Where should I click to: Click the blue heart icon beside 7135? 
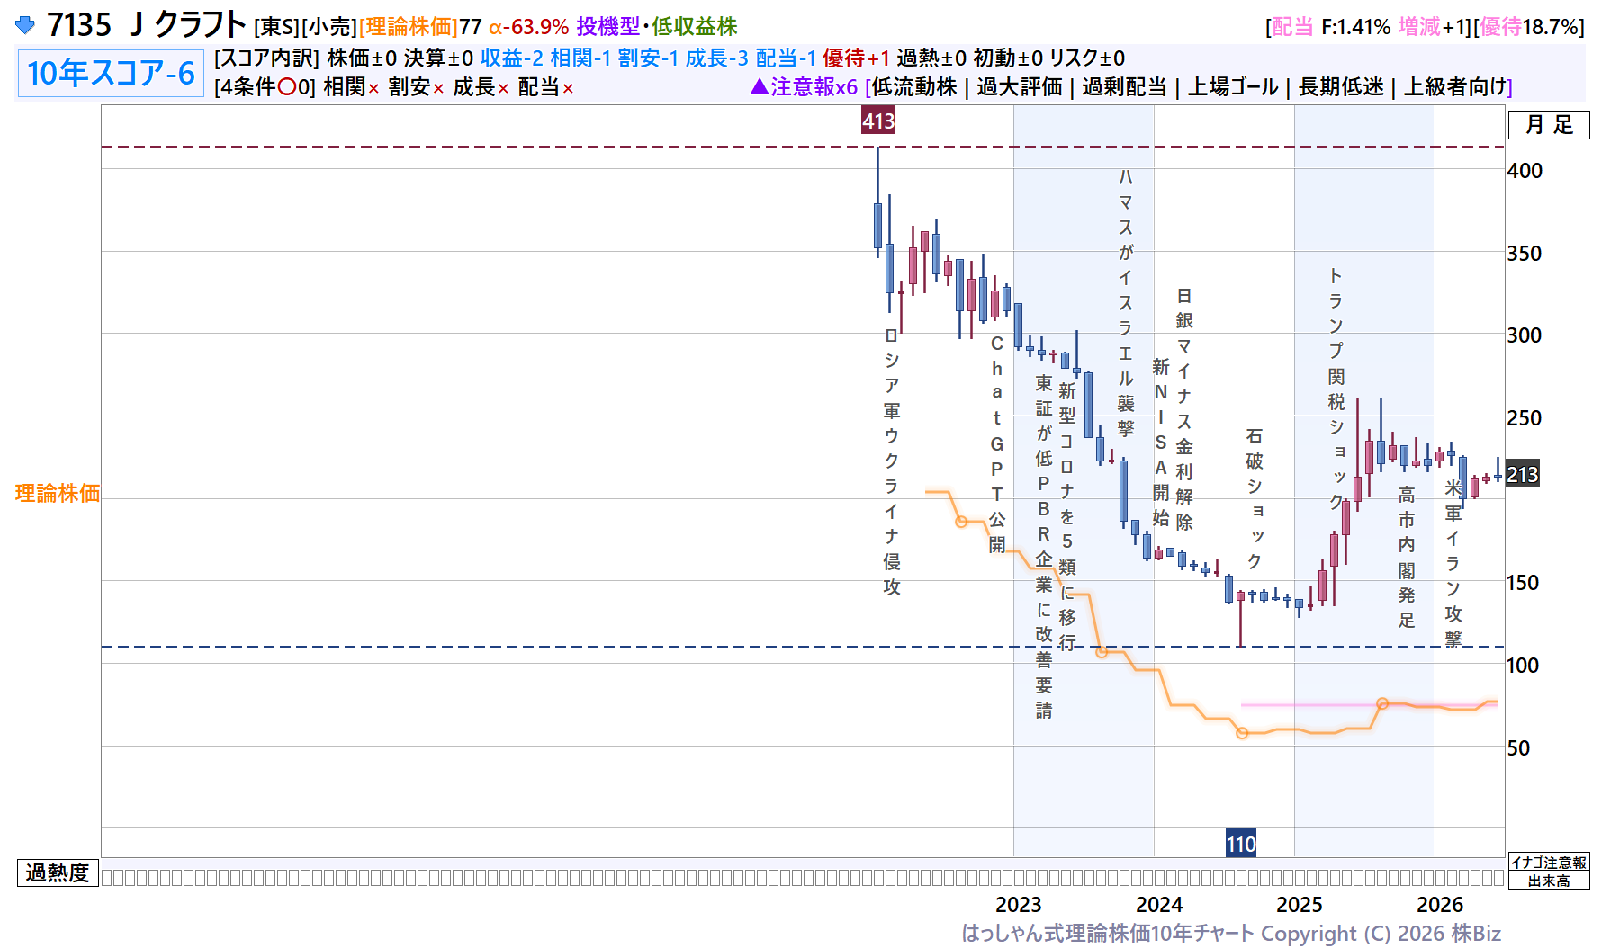click(x=25, y=25)
